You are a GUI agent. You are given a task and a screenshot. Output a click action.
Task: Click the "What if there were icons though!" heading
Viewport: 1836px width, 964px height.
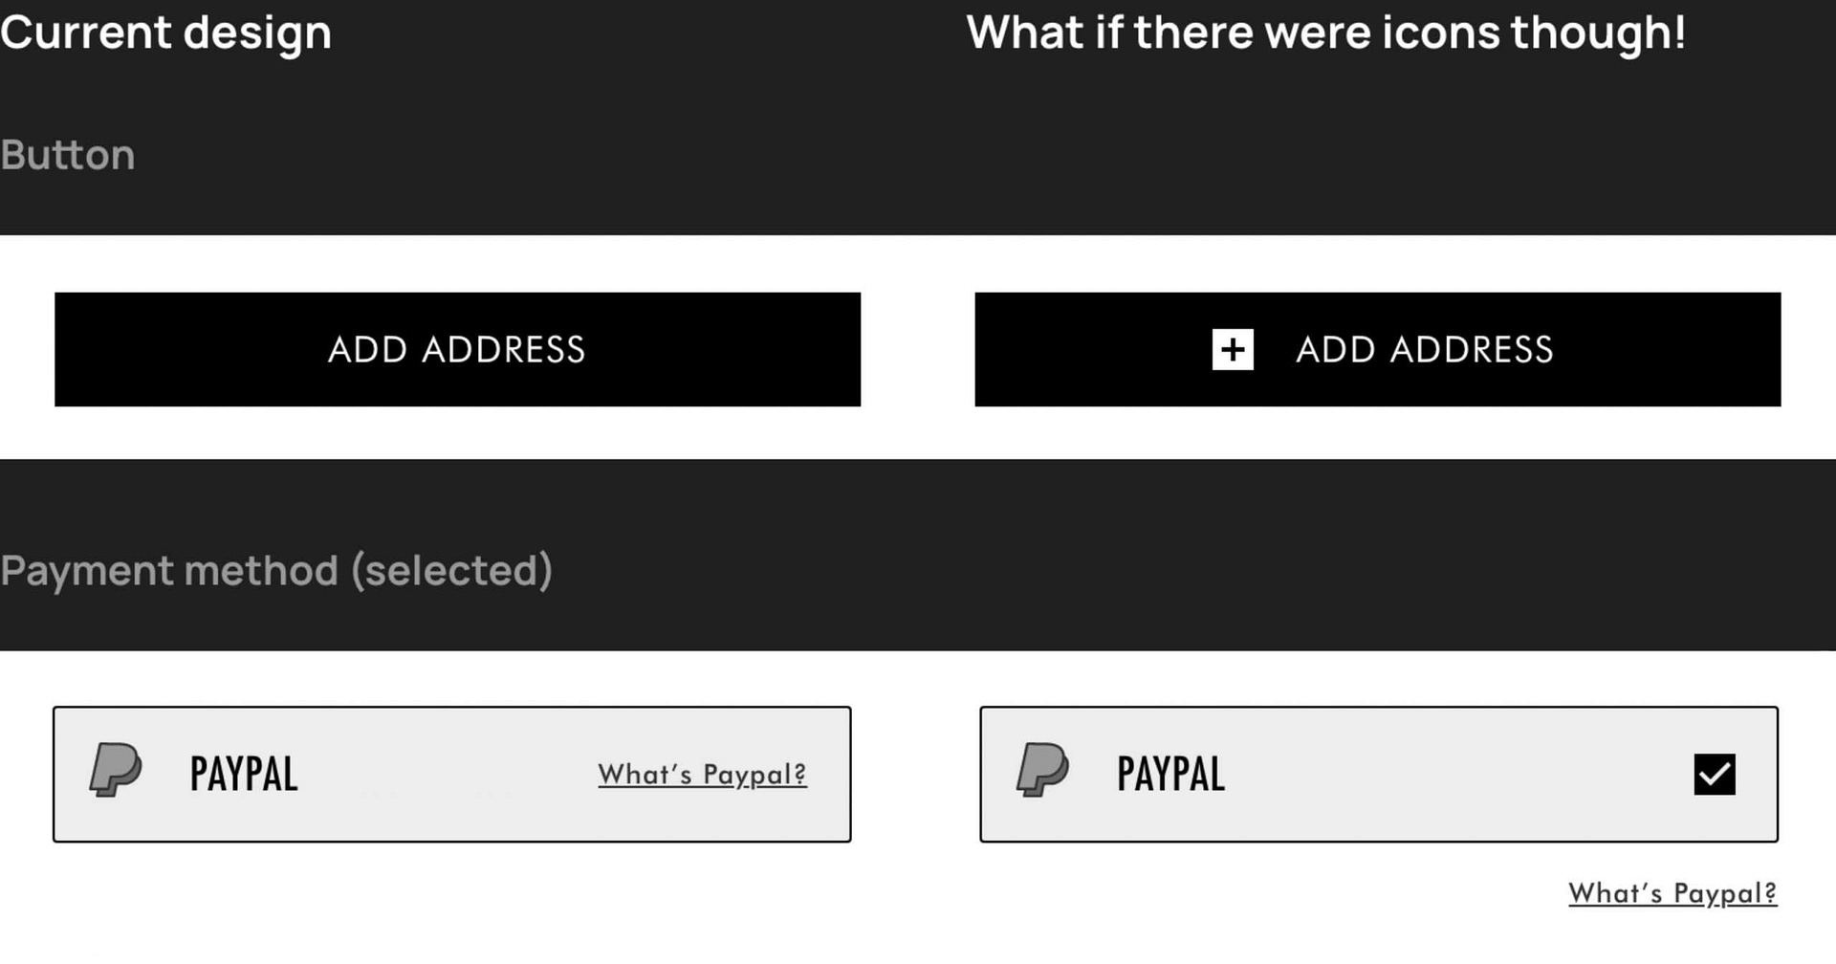[x=1324, y=33]
